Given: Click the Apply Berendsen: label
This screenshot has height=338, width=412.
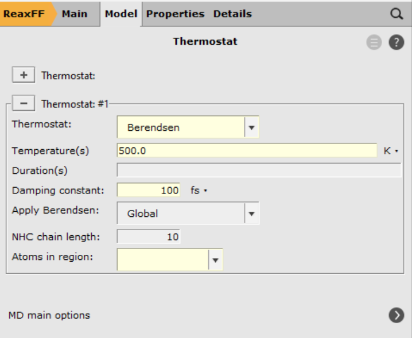Looking at the screenshot, I should click(x=56, y=210).
